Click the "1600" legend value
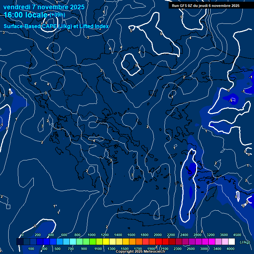This screenshot has height=254, width=254. (x=131, y=235)
